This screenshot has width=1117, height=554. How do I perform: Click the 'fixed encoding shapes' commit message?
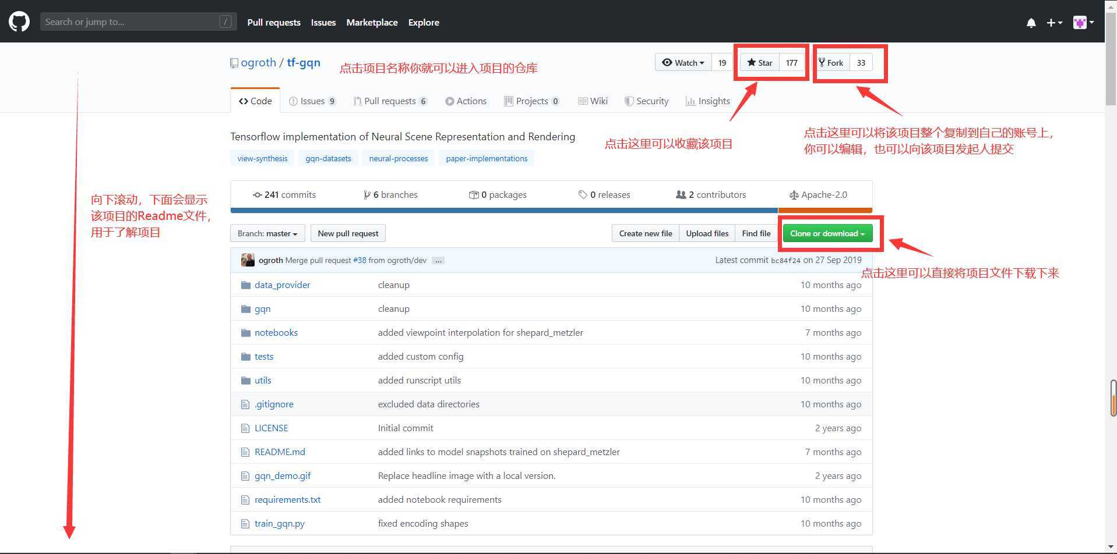pyautogui.click(x=423, y=523)
